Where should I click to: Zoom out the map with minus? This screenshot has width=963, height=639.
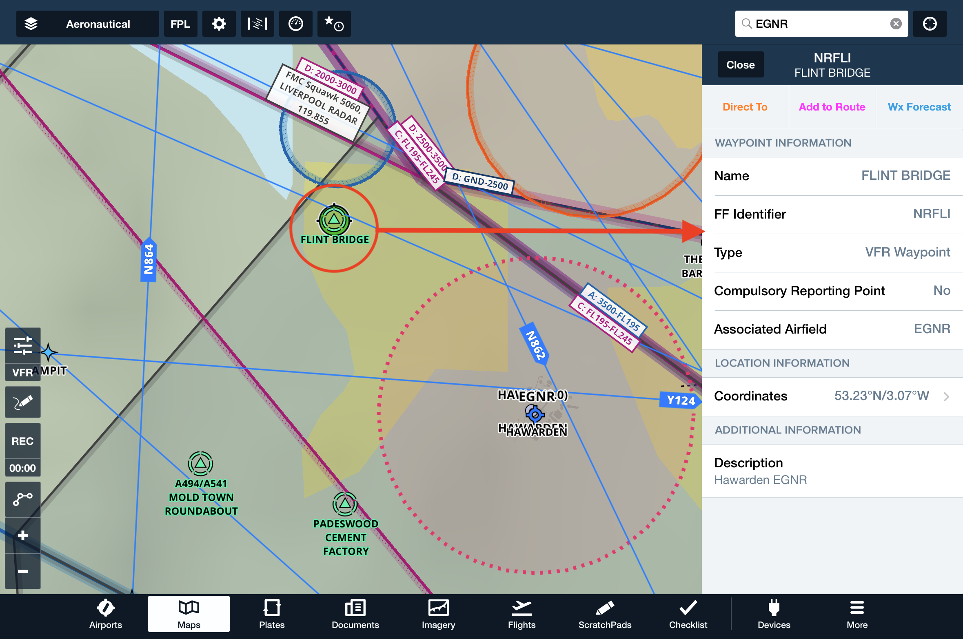23,571
